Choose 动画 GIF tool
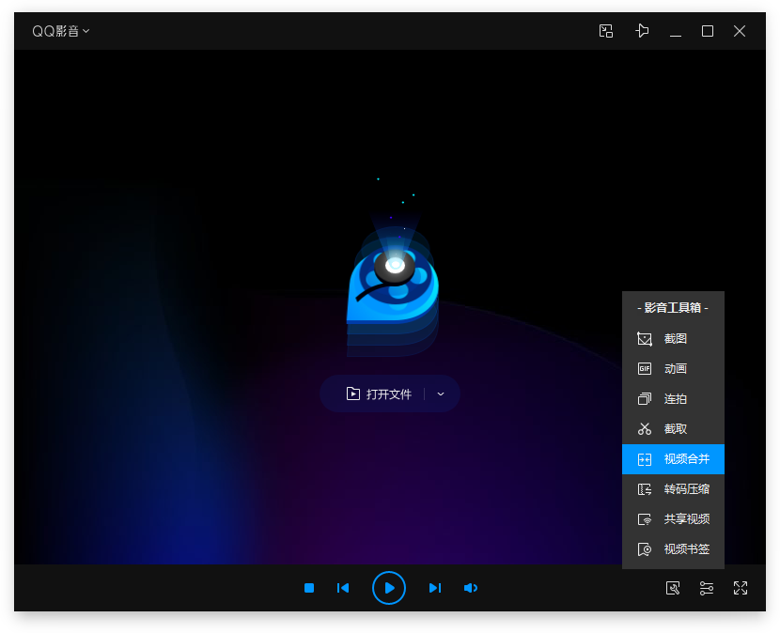 click(x=673, y=369)
